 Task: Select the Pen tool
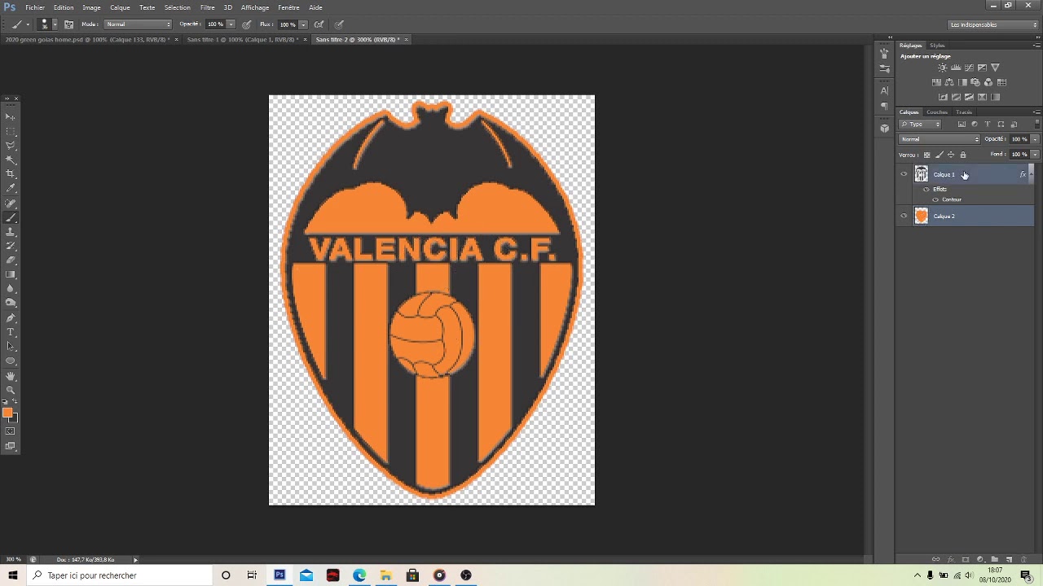11,318
